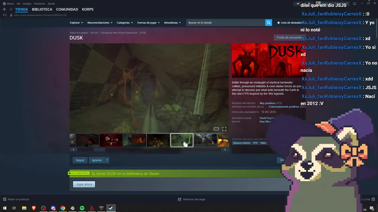
Task: Click the thumbnail strip scrollbar handle
Action: click(x=99, y=150)
